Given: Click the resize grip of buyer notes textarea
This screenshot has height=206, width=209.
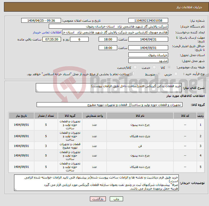Looking at the screenshot, I should [15, 190].
